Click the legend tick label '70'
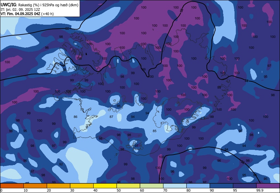Screen dimensions: 280x193 (x=165, y=190)
